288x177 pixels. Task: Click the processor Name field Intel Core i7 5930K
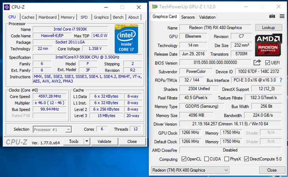click(x=70, y=29)
